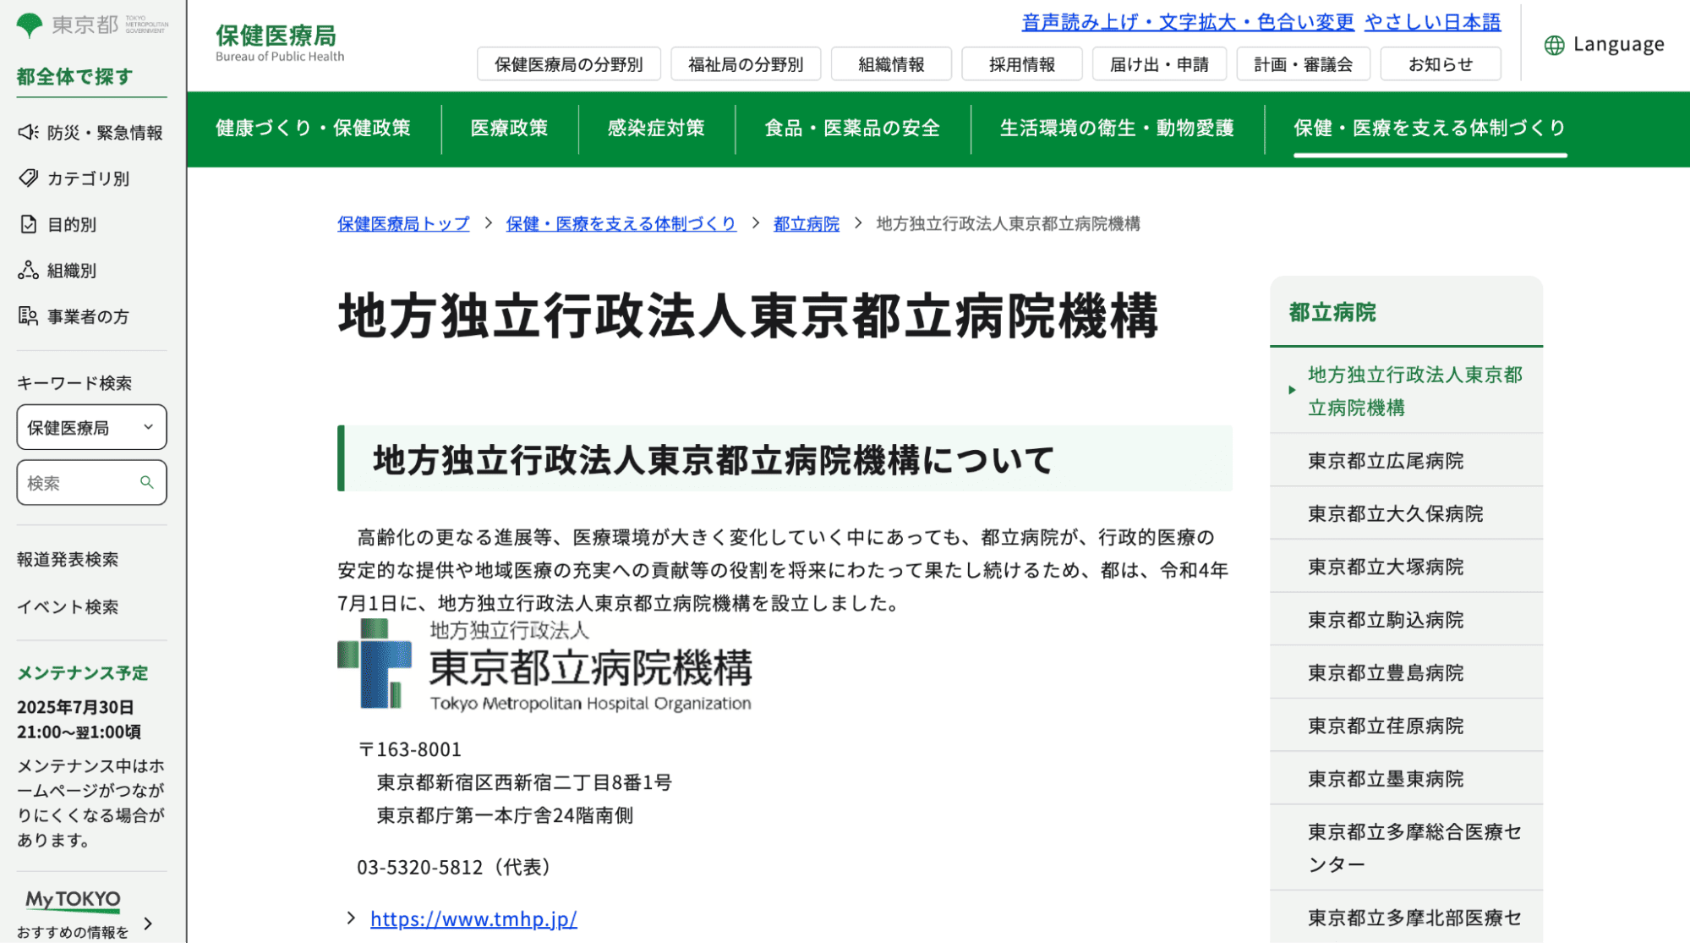Screen dimensions: 1690x943
Task: Click the Language selector text
Action: [1618, 44]
